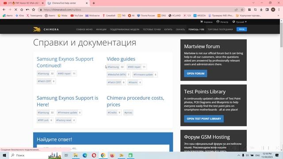Open the browser profile avatar
Viewport: 283px width, 159px height.
273,10
